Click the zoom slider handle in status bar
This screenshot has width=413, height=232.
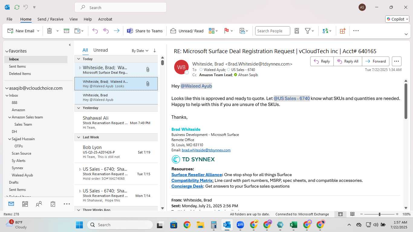[379, 214]
